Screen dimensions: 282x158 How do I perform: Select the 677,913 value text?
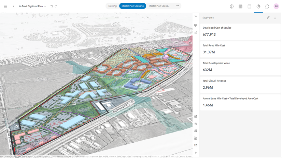point(209,34)
